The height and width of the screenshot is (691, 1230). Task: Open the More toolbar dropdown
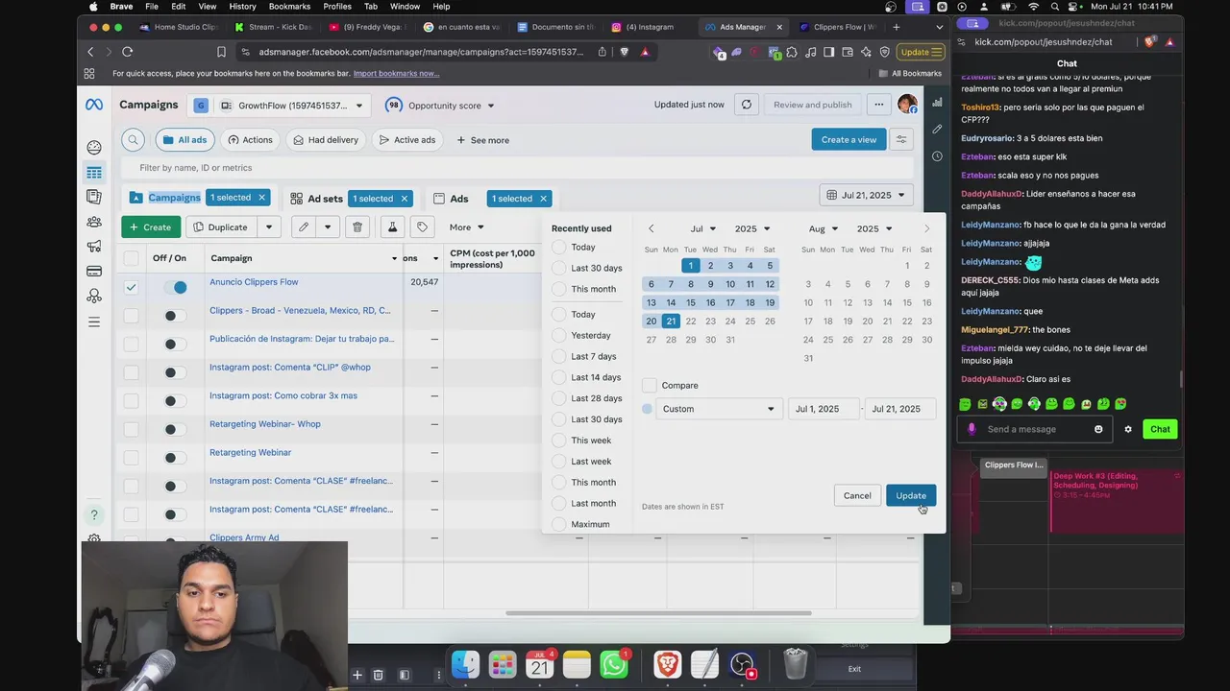click(x=467, y=227)
